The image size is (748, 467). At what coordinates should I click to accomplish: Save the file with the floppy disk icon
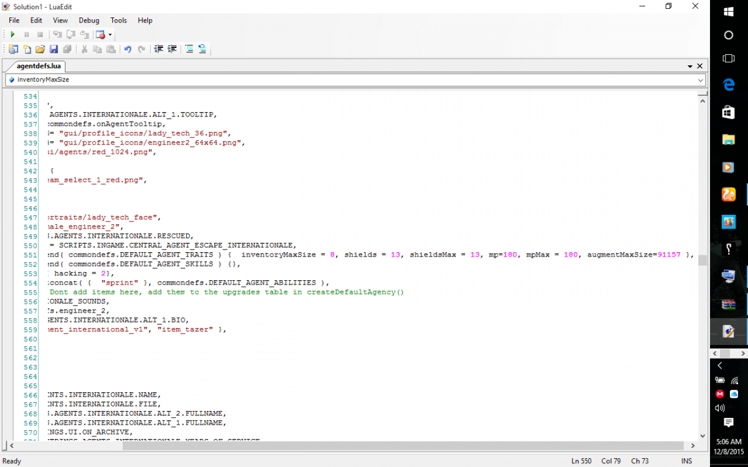(x=54, y=49)
